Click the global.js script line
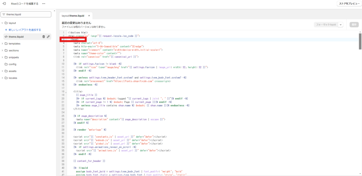The image size is (362, 176). [118, 144]
